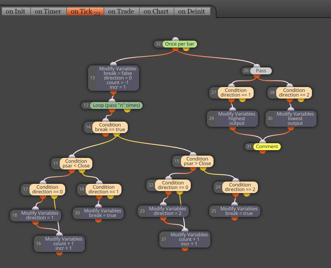
Task: Select Condition direction == 0 block 22
Action: pos(169,185)
